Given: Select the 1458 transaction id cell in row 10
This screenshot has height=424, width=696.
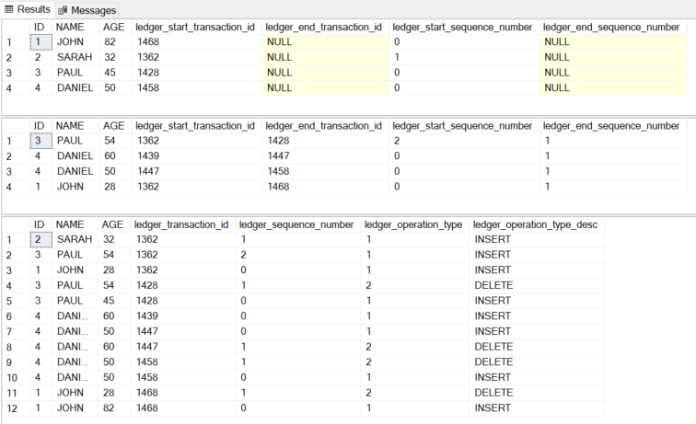Looking at the screenshot, I should pyautogui.click(x=182, y=377).
